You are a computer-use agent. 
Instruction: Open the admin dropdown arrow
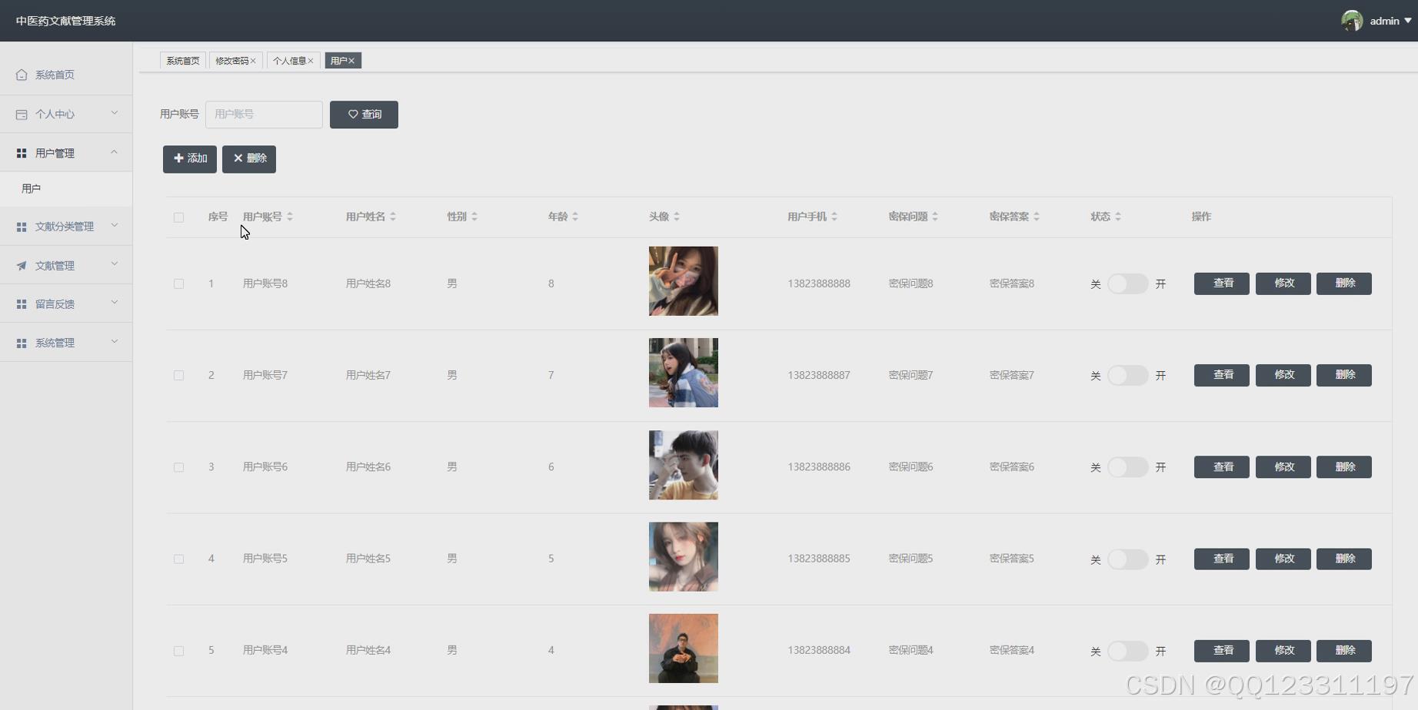coord(1408,21)
